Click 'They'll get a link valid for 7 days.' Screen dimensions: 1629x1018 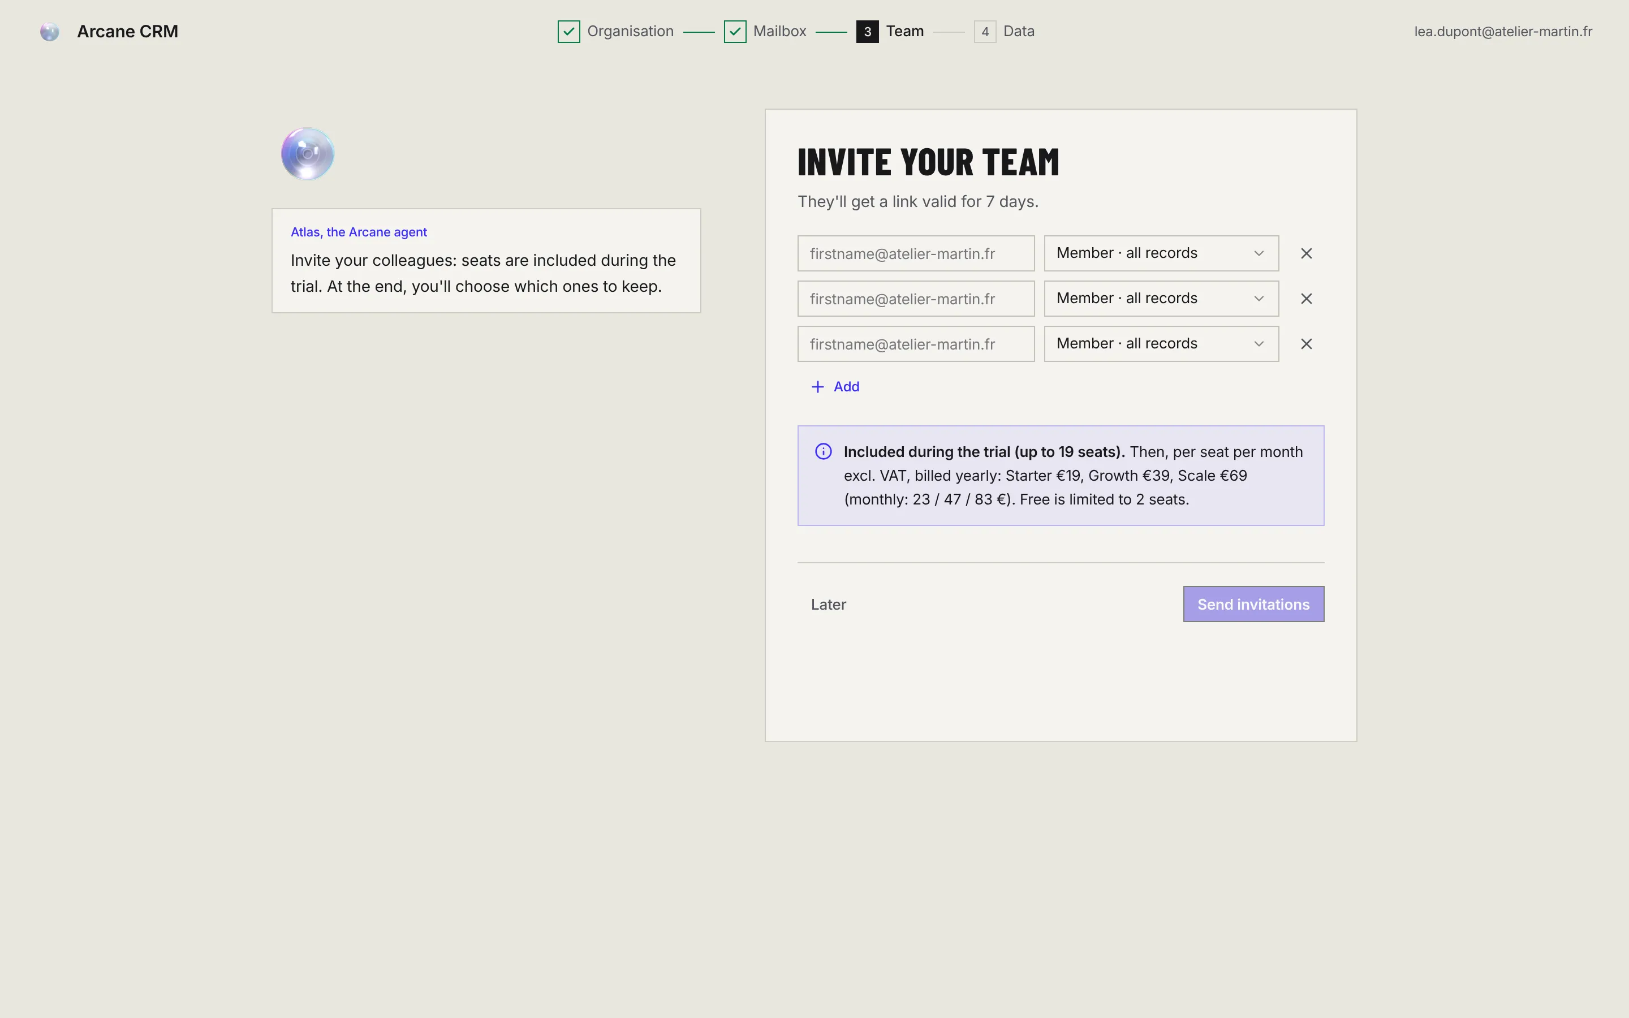pyautogui.click(x=917, y=201)
